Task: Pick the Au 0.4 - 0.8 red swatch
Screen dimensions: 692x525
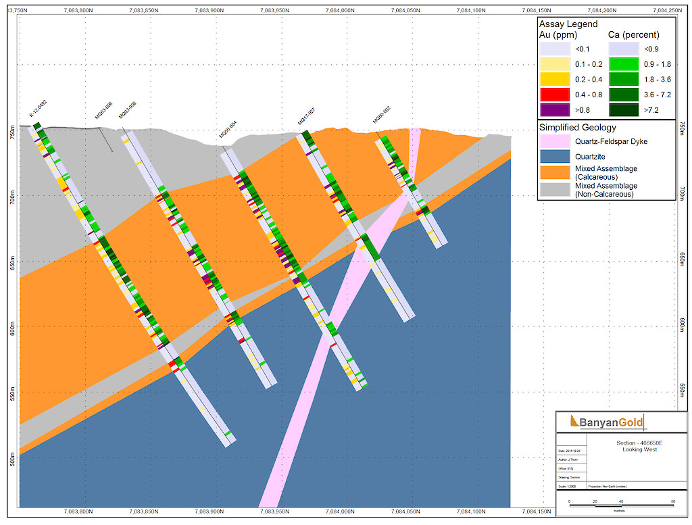Action: pyautogui.click(x=553, y=94)
